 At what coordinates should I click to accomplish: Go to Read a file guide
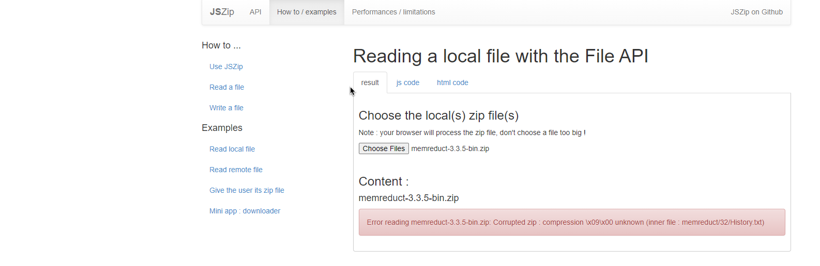[x=226, y=87]
